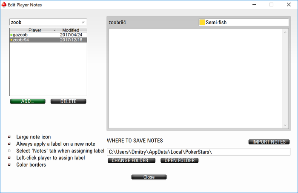Select the gazoob player row

(x=48, y=35)
